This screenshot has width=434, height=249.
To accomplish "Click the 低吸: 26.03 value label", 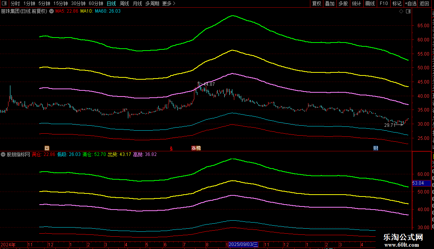I will [69, 155].
